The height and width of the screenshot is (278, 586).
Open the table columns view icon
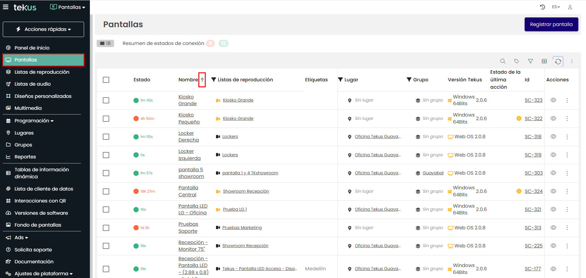tap(544, 61)
